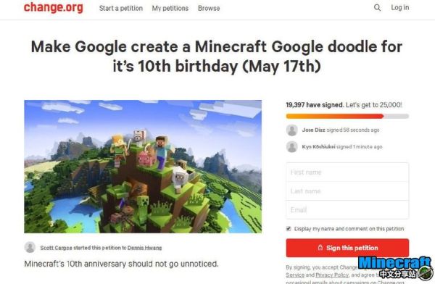The height and width of the screenshot is (284, 435).
Task: Focus the Email input field
Action: tap(347, 209)
